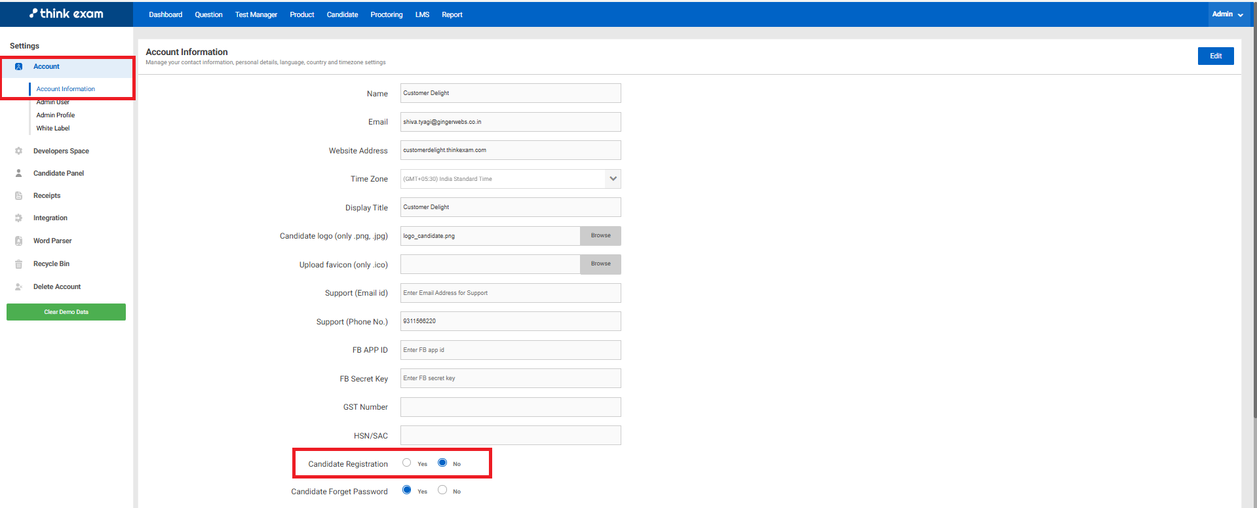Click the Candidate Panel person icon
Image resolution: width=1257 pixels, height=508 pixels.
click(x=18, y=174)
